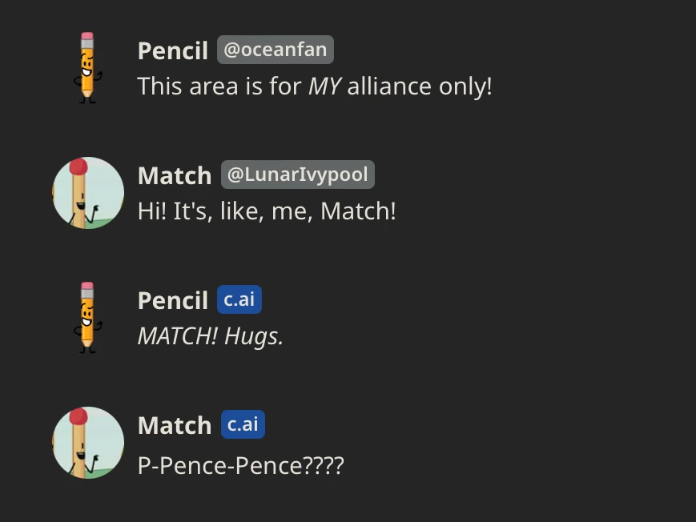696x522 pixels.
Task: Click Match's avatar beside the greeting message
Action: point(88,192)
